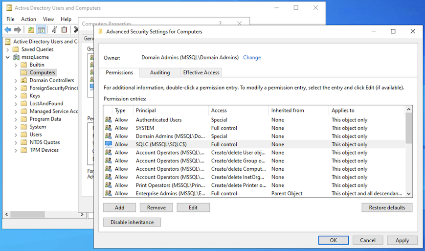Click the permission list scrollbar down arrow
Screen dimensions: 425x251
coord(409,194)
